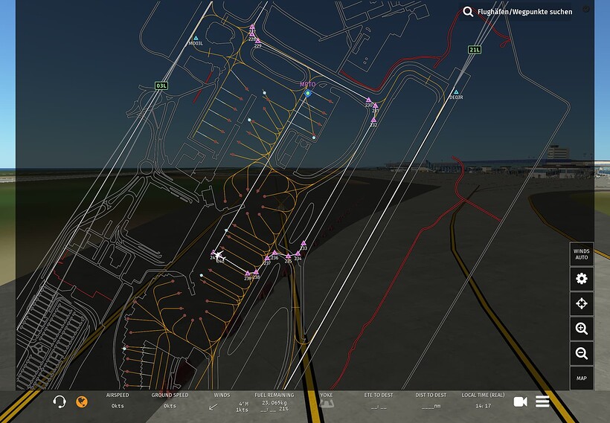610x423 pixels.
Task: Select taxi waypoint 239
Action: pos(248,274)
